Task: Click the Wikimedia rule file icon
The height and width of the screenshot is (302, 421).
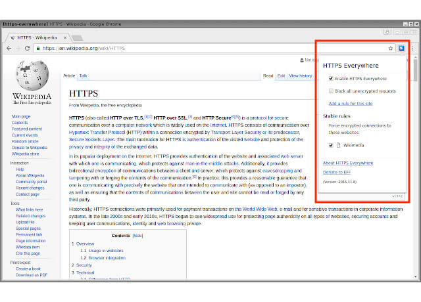Action: click(338, 145)
